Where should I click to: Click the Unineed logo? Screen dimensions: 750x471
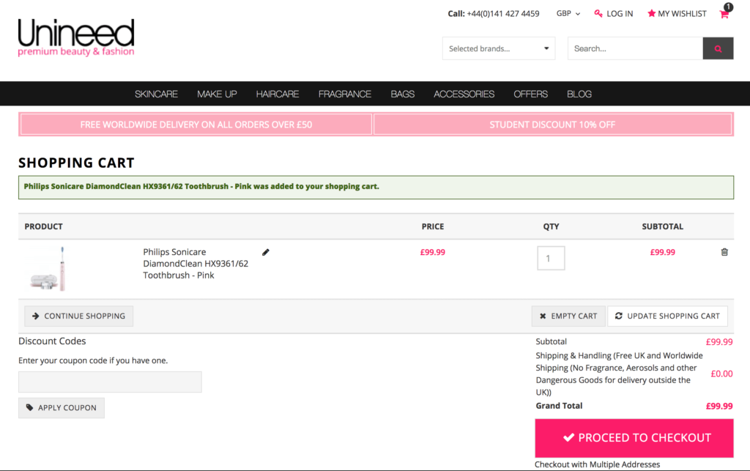click(x=76, y=37)
